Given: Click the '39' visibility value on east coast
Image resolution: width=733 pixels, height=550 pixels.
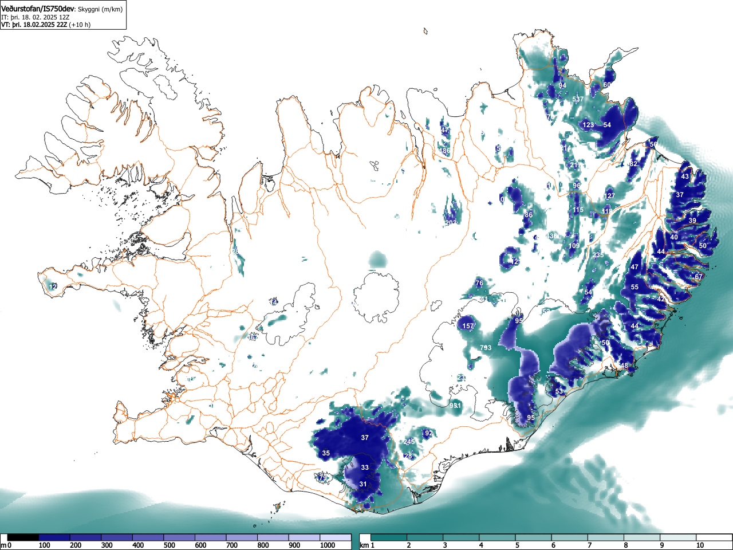Looking at the screenshot, I should (692, 221).
